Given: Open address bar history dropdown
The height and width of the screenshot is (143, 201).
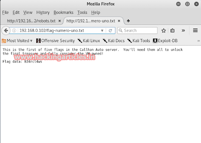Looking at the screenshot, I should pyautogui.click(x=102, y=31).
